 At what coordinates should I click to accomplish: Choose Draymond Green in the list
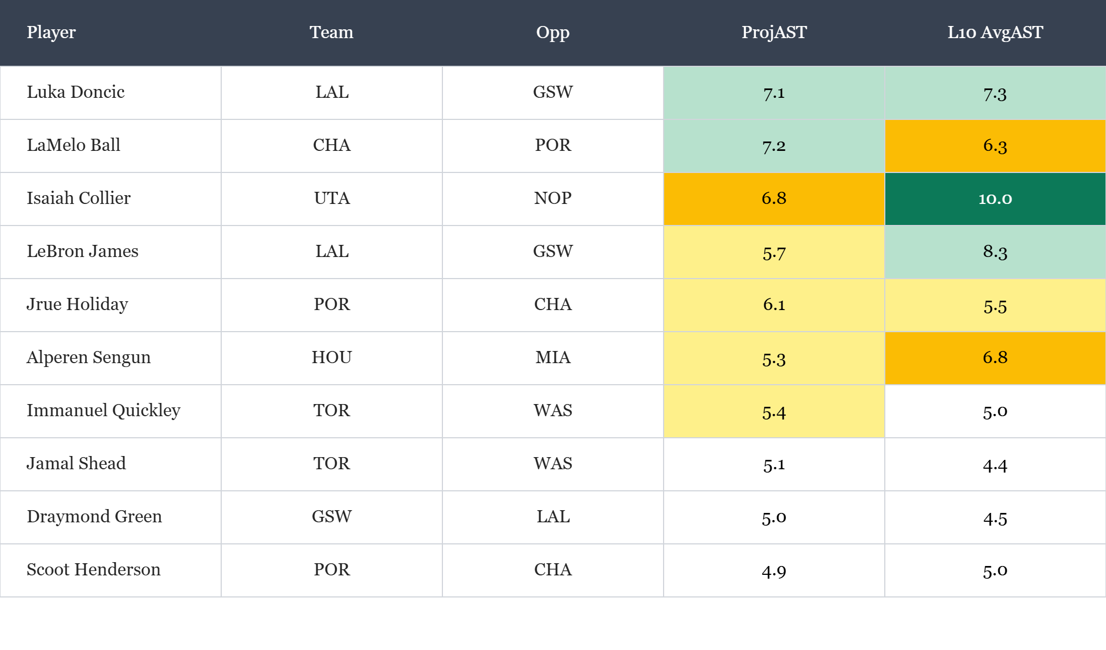[x=94, y=516]
